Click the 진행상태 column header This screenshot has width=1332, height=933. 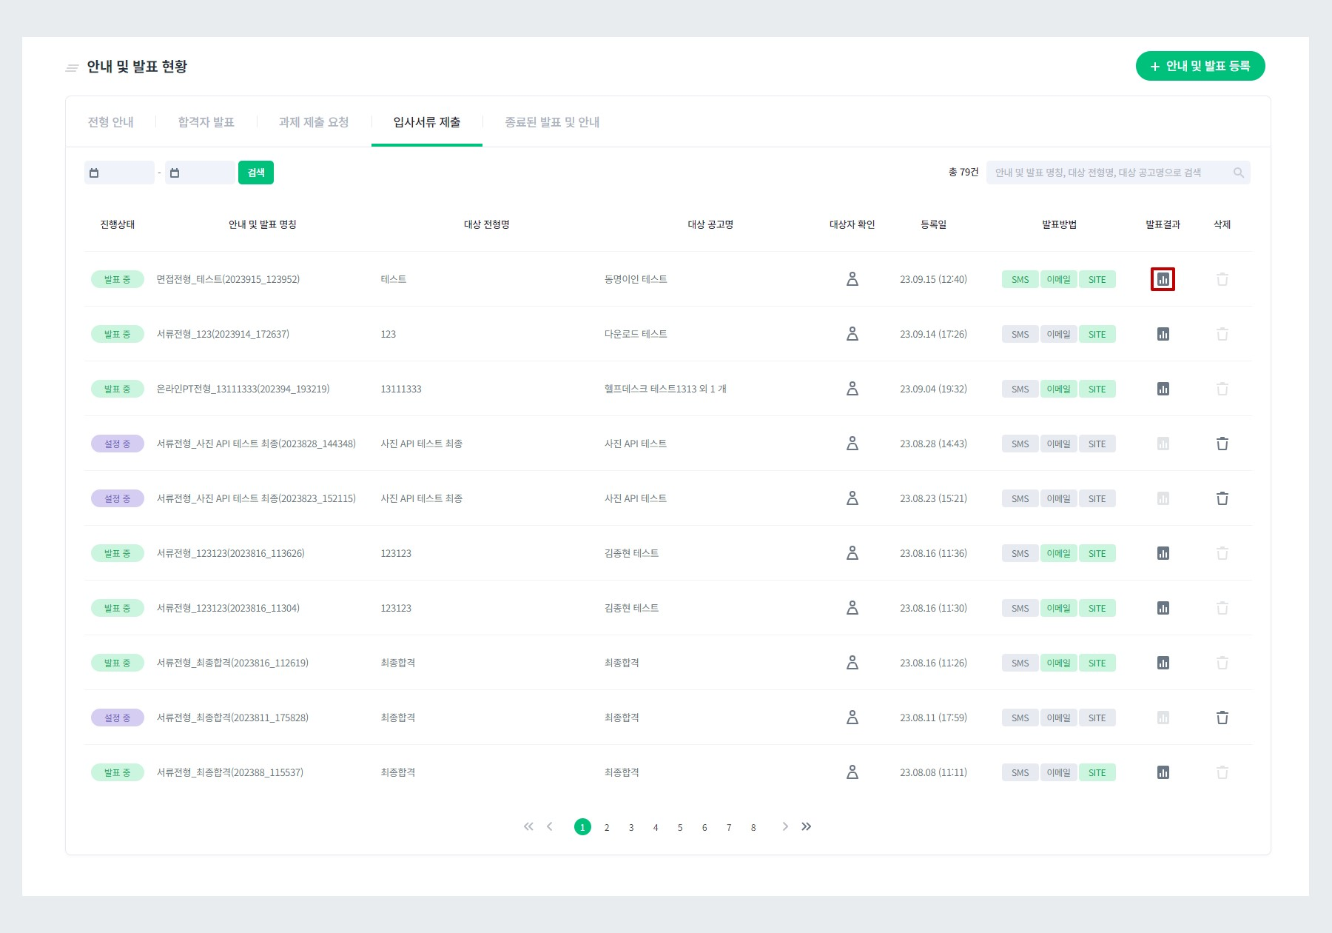(x=118, y=224)
